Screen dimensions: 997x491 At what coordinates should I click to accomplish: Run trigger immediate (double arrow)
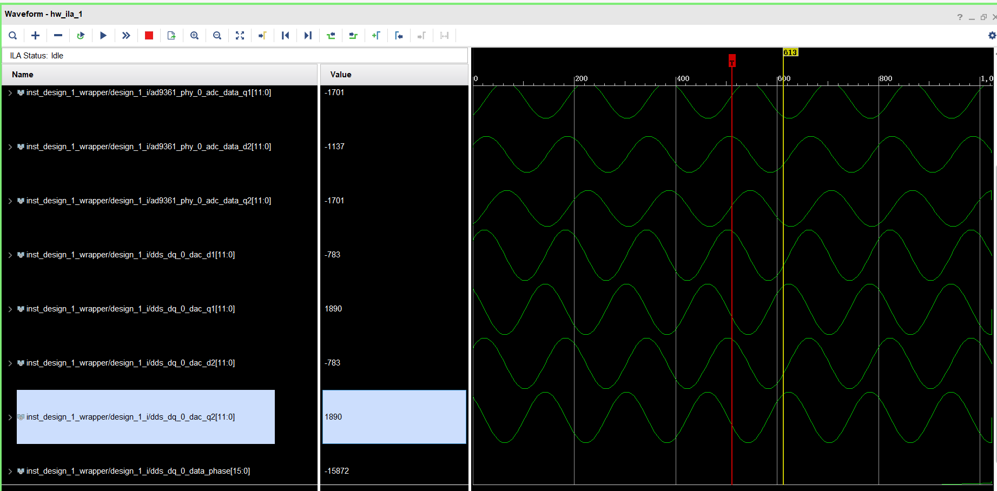126,36
